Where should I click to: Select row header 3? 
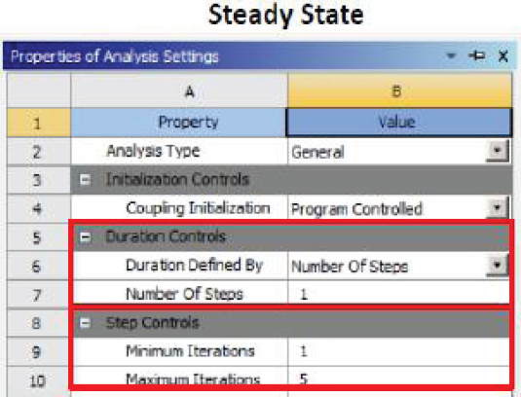tap(39, 180)
